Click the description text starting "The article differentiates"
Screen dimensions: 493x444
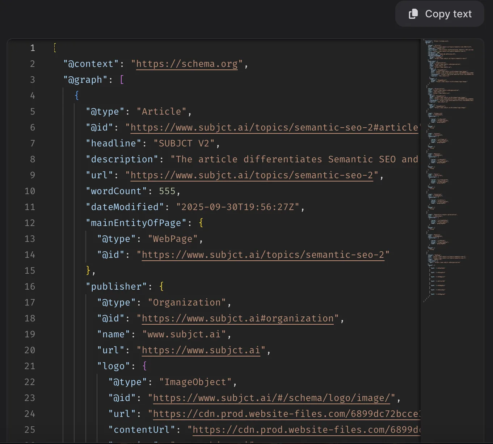tap(294, 159)
